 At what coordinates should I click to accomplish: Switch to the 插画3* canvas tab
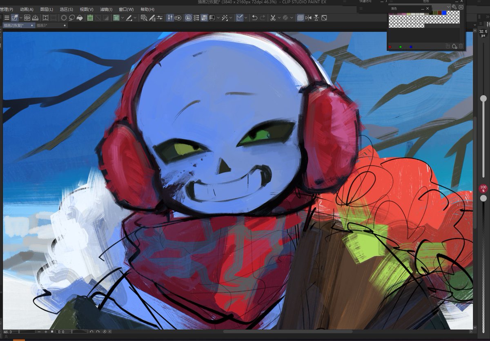(x=51, y=25)
